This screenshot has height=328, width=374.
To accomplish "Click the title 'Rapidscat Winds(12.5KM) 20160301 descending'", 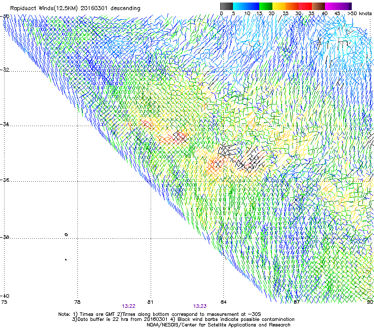I will (x=75, y=9).
